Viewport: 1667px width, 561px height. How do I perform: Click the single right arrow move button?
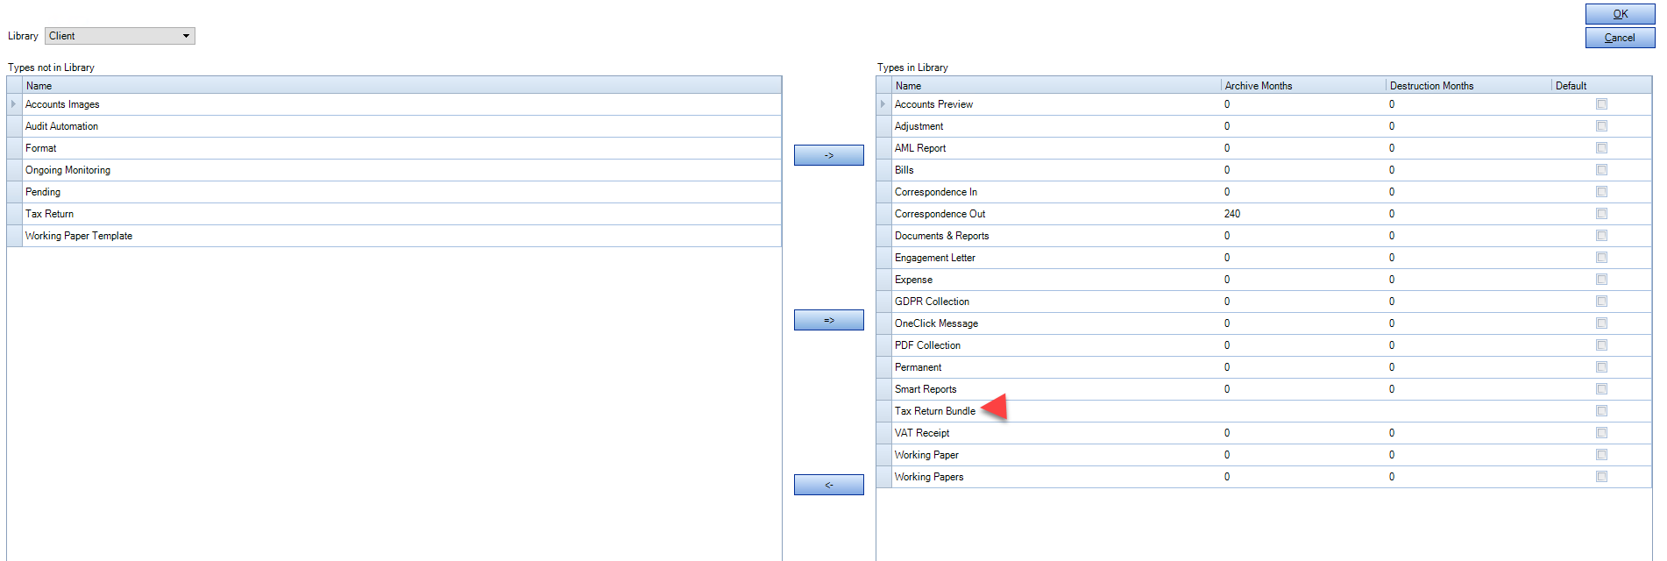(x=828, y=155)
